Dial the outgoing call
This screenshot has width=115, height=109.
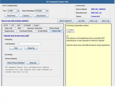tap(16, 48)
